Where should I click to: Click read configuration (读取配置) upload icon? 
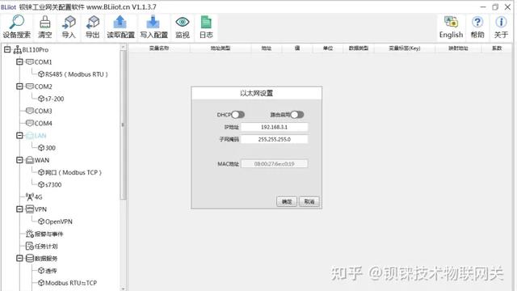coord(120,27)
